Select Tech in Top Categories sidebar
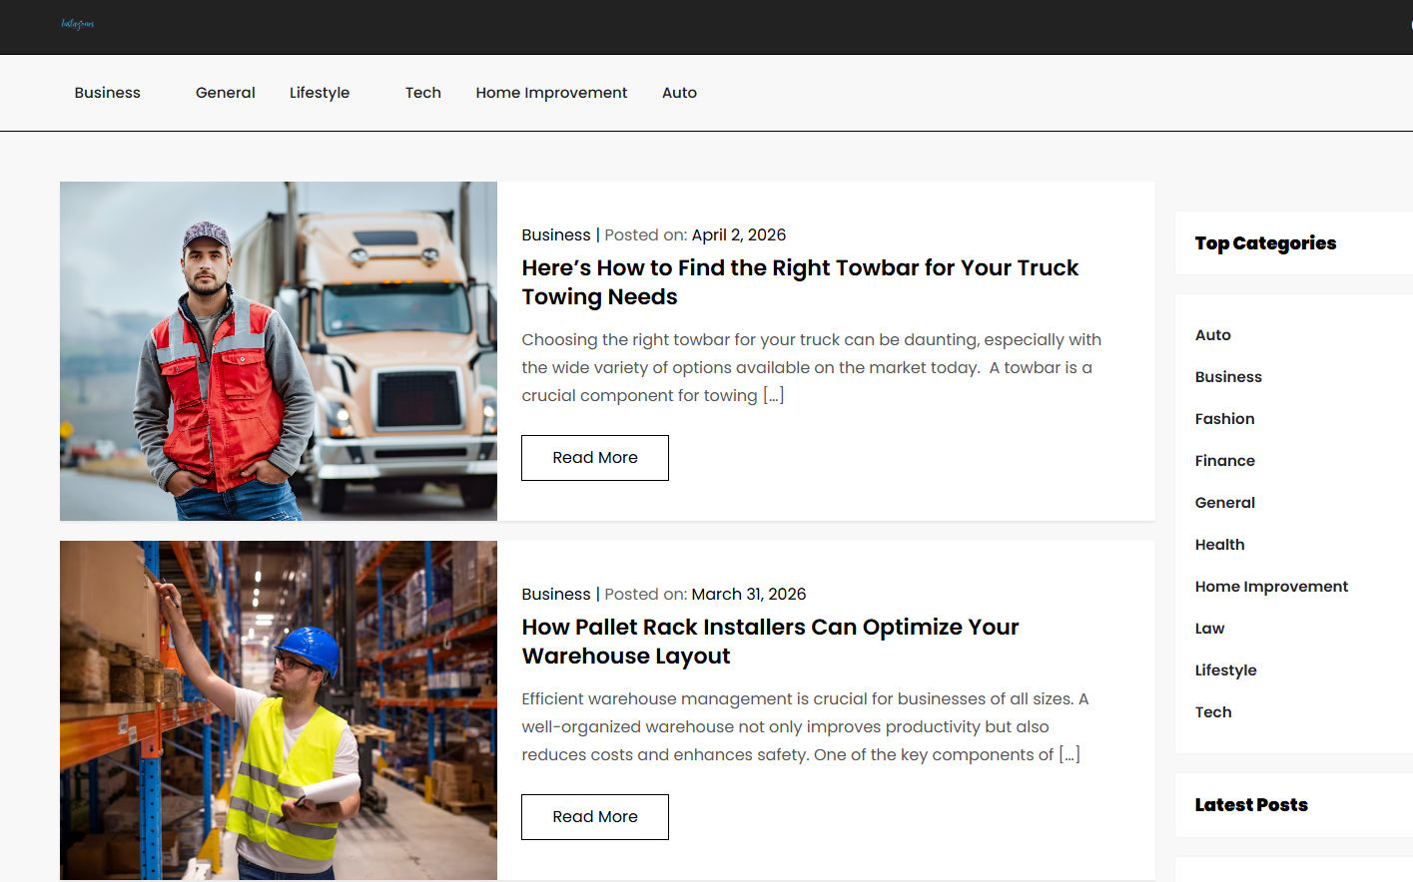Viewport: 1413px width, 882px height. [1213, 712]
